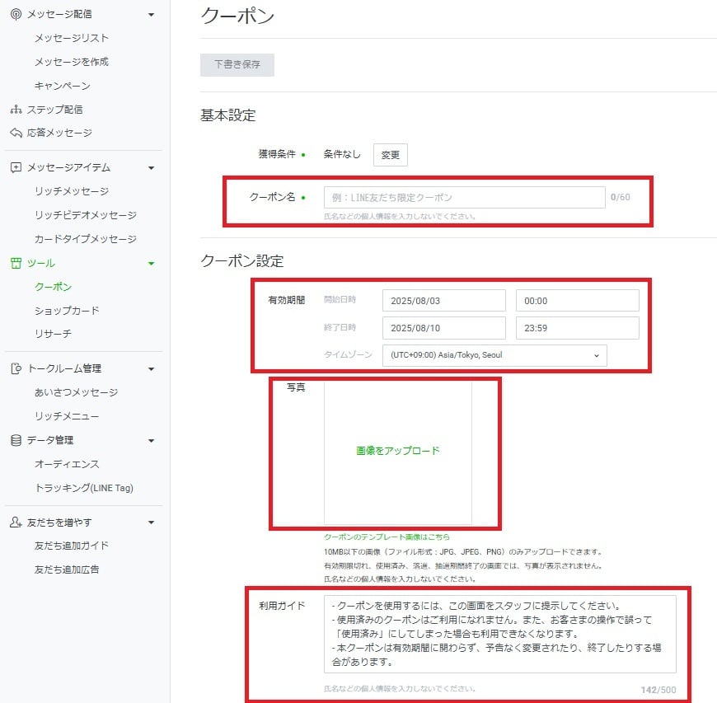Click the クーポン設定 heading

[x=242, y=261]
